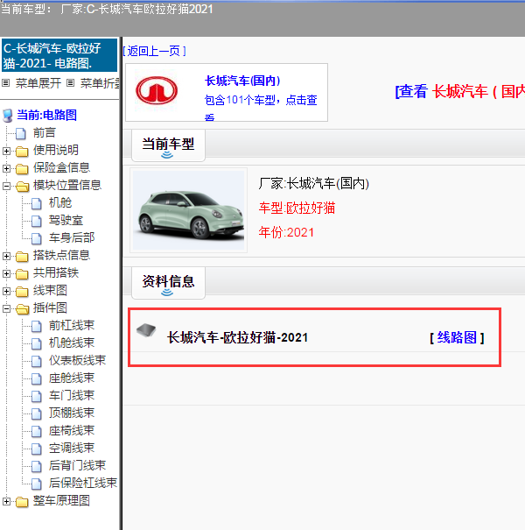Click the C-长城汽车-欧拉好猫-2021- 电路图 header

pyautogui.click(x=59, y=55)
